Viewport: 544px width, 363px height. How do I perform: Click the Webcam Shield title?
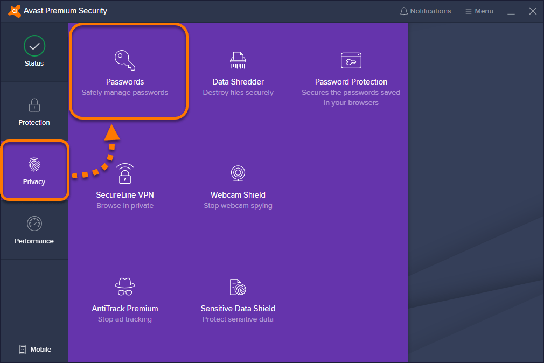point(238,195)
